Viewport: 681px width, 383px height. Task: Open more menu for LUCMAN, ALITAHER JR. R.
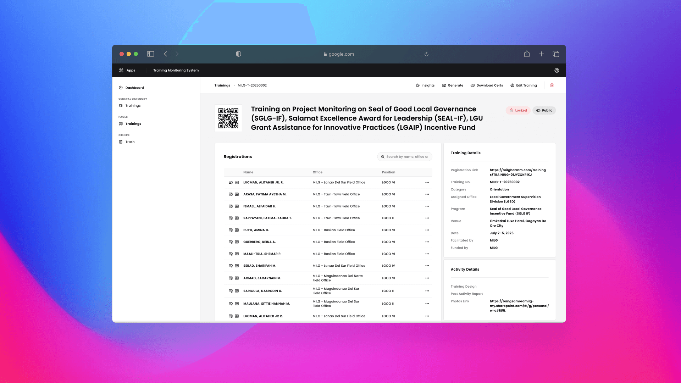(427, 183)
